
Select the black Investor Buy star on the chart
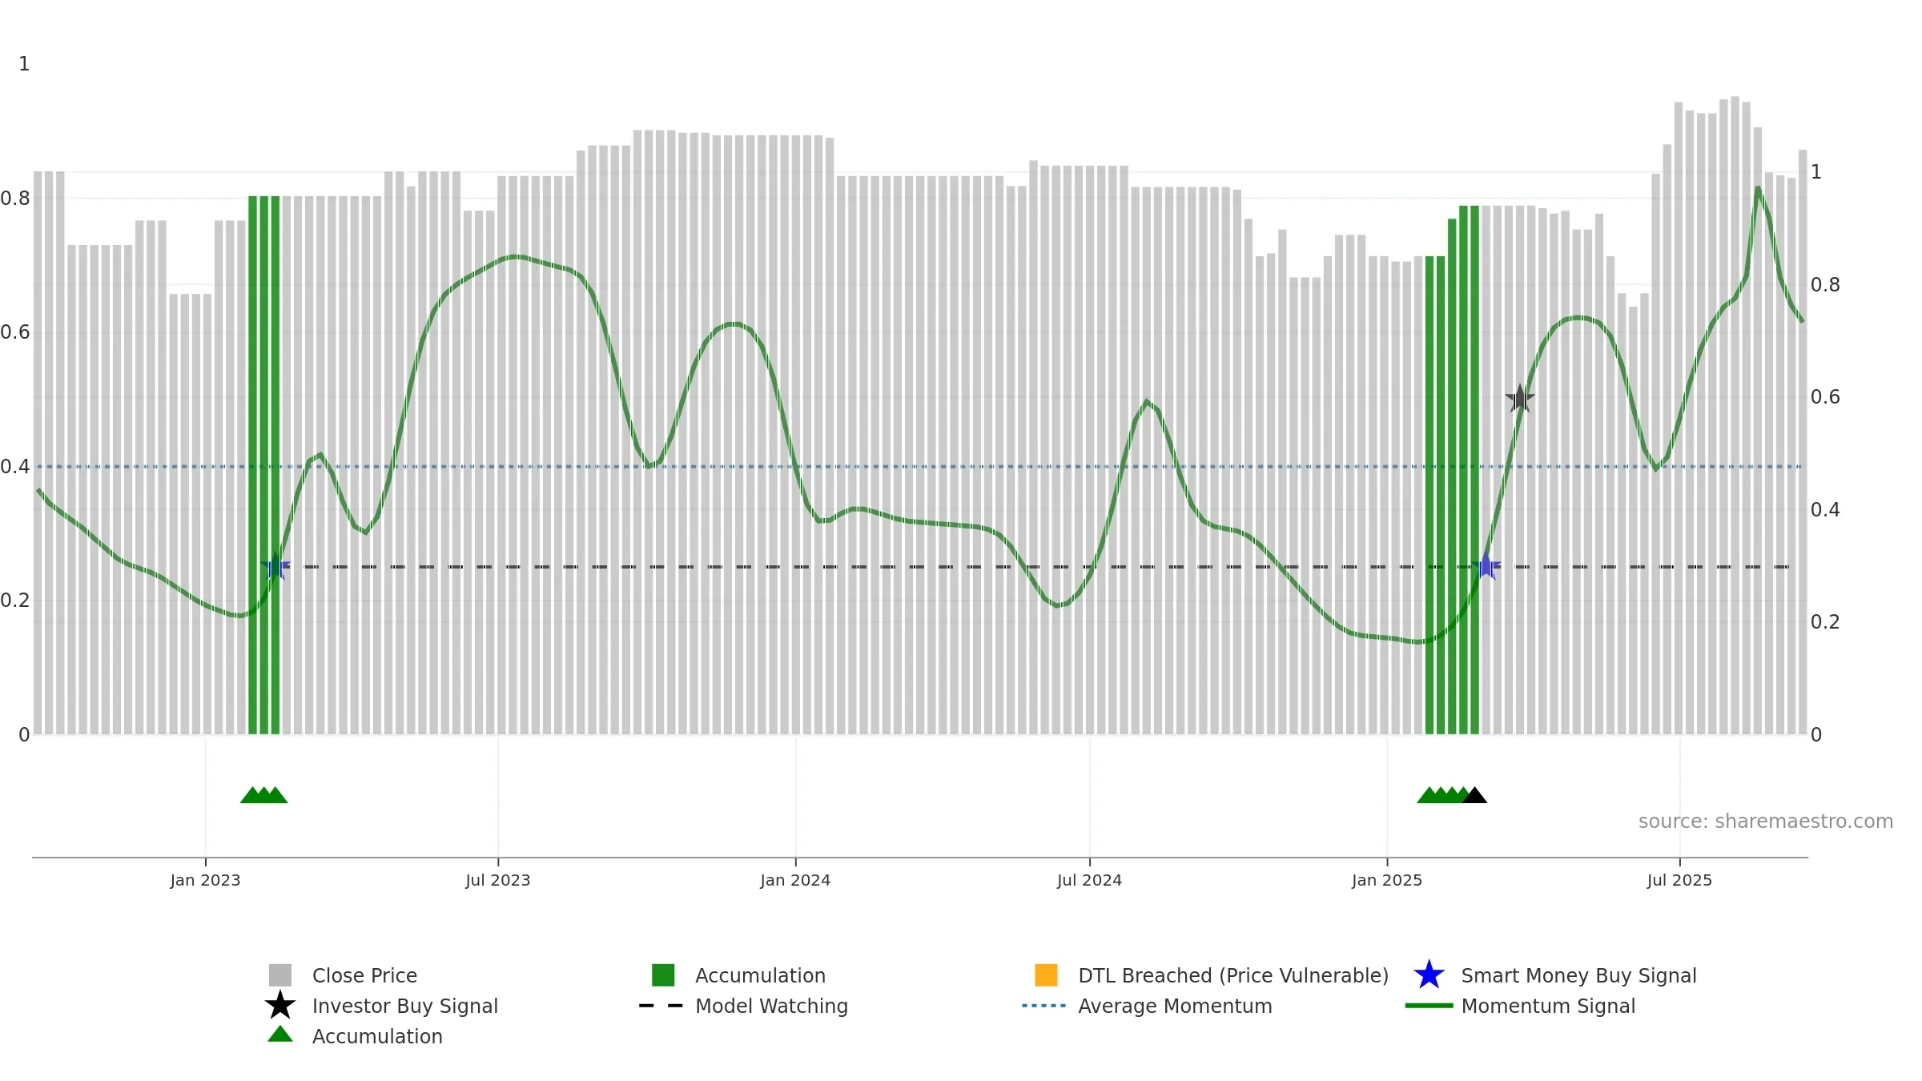pos(1519,398)
